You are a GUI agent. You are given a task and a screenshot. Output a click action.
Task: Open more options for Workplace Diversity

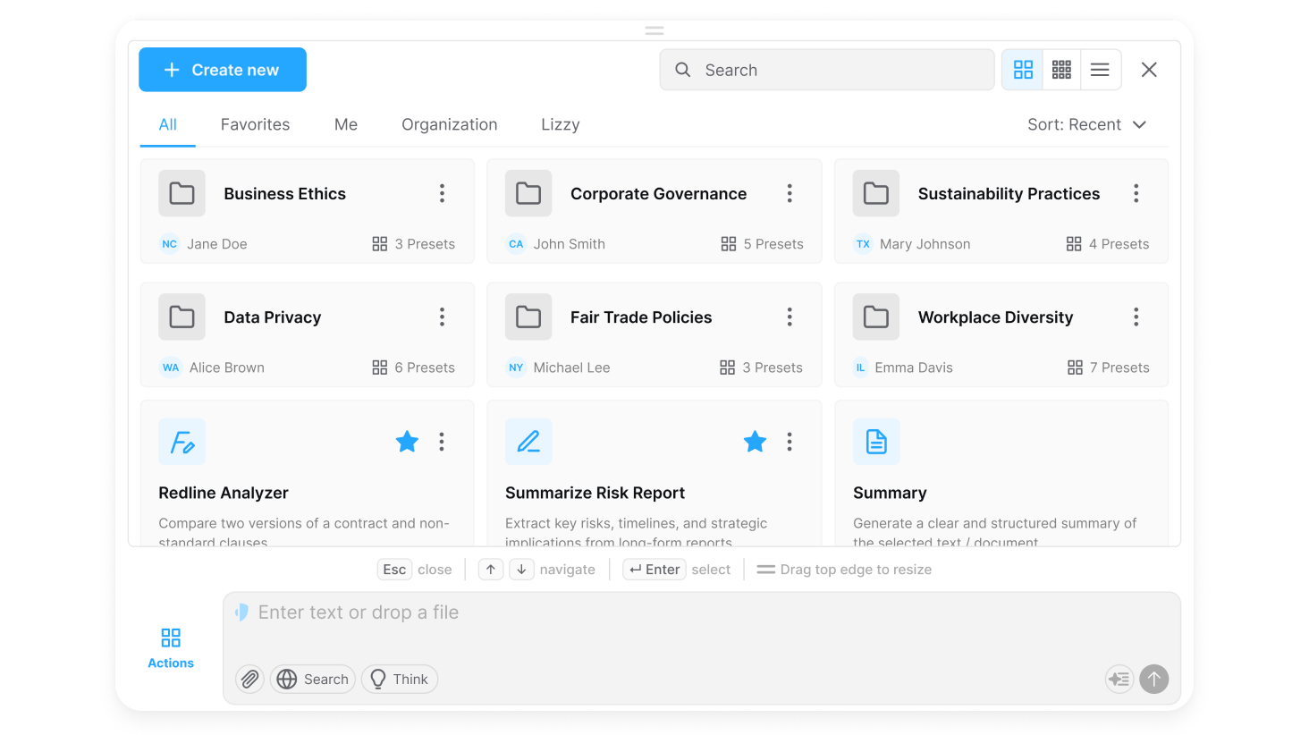point(1136,317)
